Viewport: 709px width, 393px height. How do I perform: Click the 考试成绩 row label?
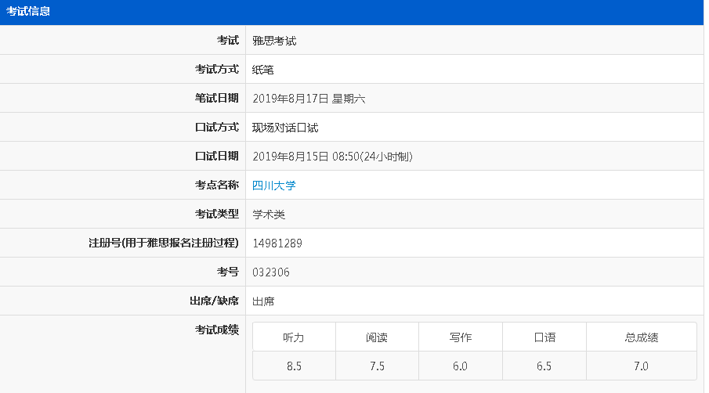(x=216, y=330)
